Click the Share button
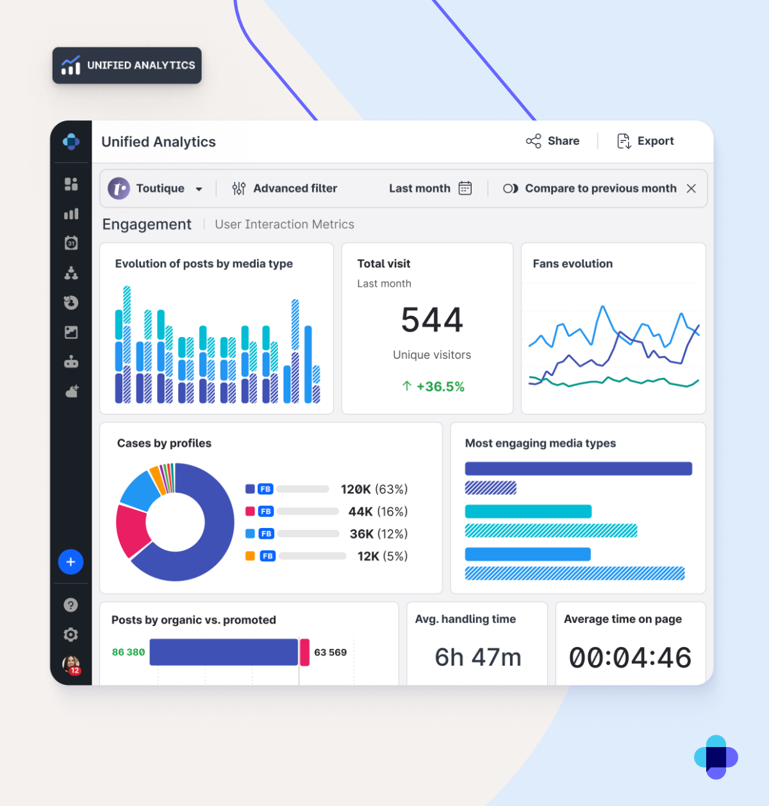Image resolution: width=769 pixels, height=806 pixels. pyautogui.click(x=552, y=141)
